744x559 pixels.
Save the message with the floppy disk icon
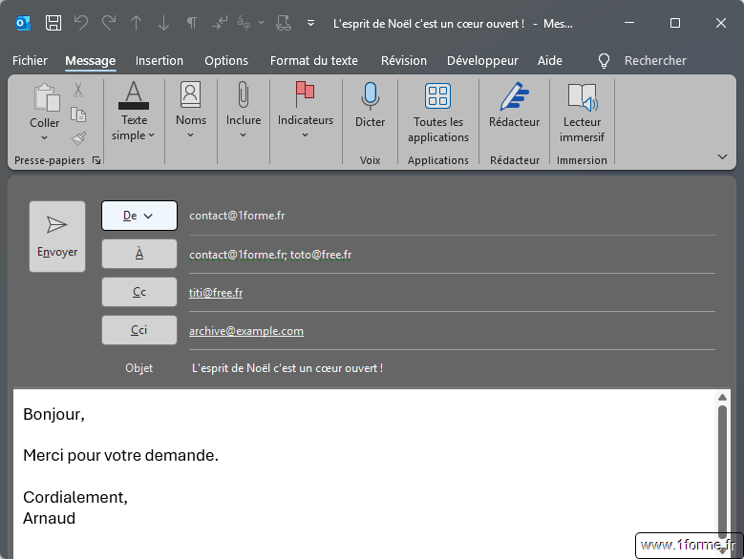pyautogui.click(x=53, y=23)
